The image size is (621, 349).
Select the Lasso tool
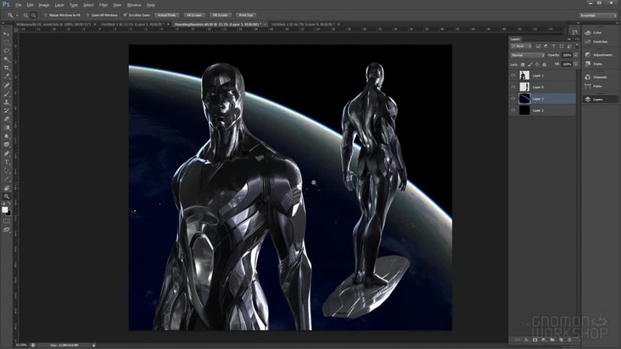(x=6, y=51)
